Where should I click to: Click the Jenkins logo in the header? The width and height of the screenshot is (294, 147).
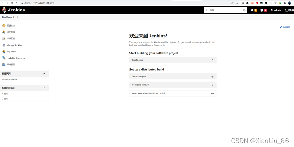[14, 10]
